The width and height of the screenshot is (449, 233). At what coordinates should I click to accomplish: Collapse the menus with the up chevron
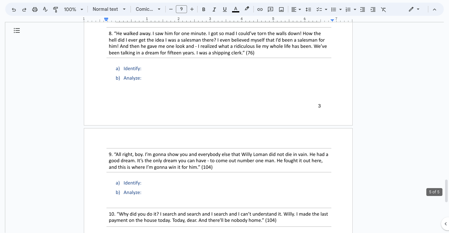coord(435,10)
